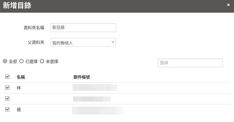Switch filter to 未選擇
Screen dimensions: 234x122
(42, 61)
